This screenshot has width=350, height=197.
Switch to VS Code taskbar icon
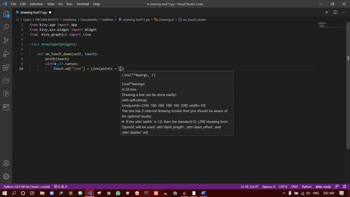click(x=90, y=193)
